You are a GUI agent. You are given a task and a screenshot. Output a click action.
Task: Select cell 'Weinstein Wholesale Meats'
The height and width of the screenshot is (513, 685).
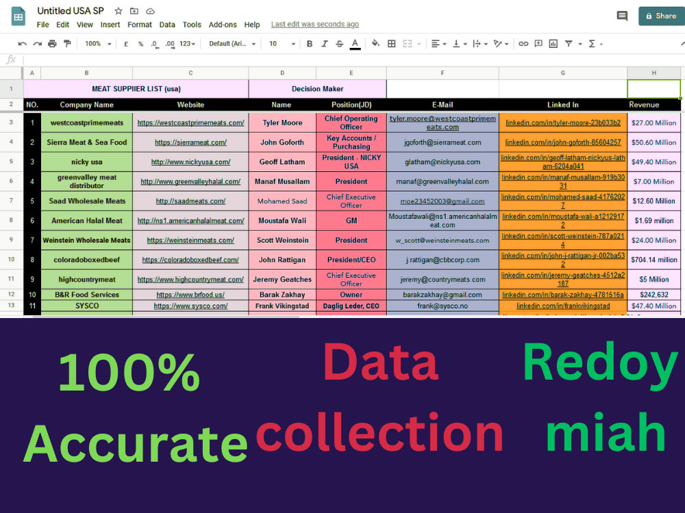tap(87, 240)
